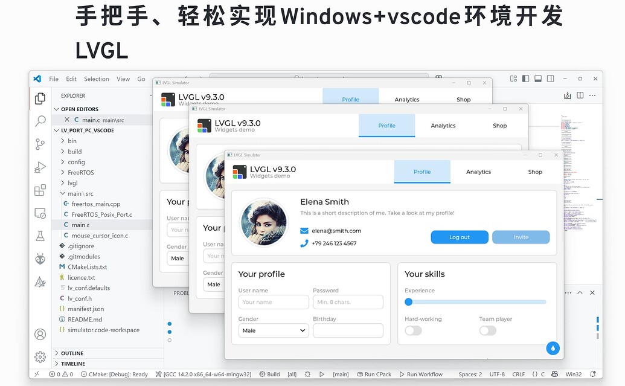Open the Remote Explorer icon
Viewport: 625px width, 386px height.
(x=40, y=213)
